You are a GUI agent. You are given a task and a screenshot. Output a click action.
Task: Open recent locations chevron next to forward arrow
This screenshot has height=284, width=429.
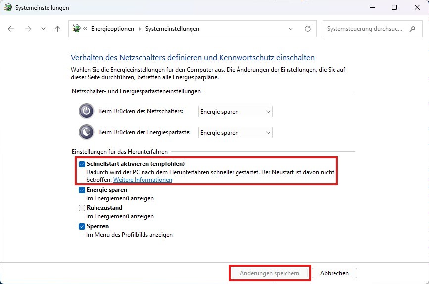[43, 29]
